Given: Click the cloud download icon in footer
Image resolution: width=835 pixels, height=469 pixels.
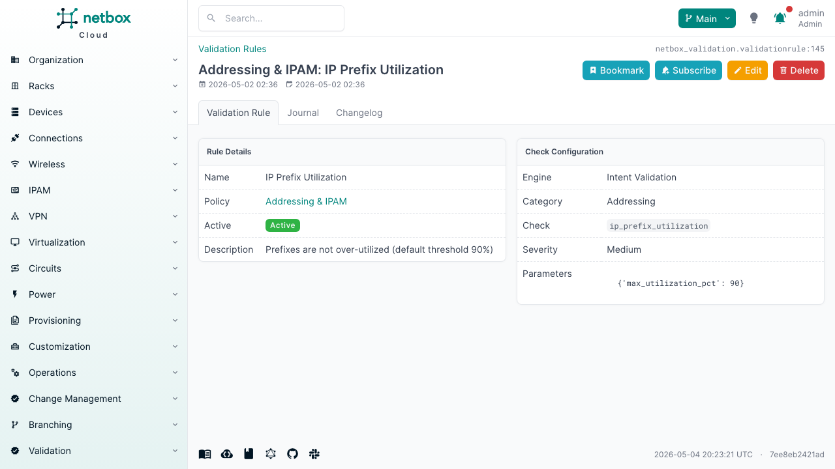Looking at the screenshot, I should pos(227,454).
